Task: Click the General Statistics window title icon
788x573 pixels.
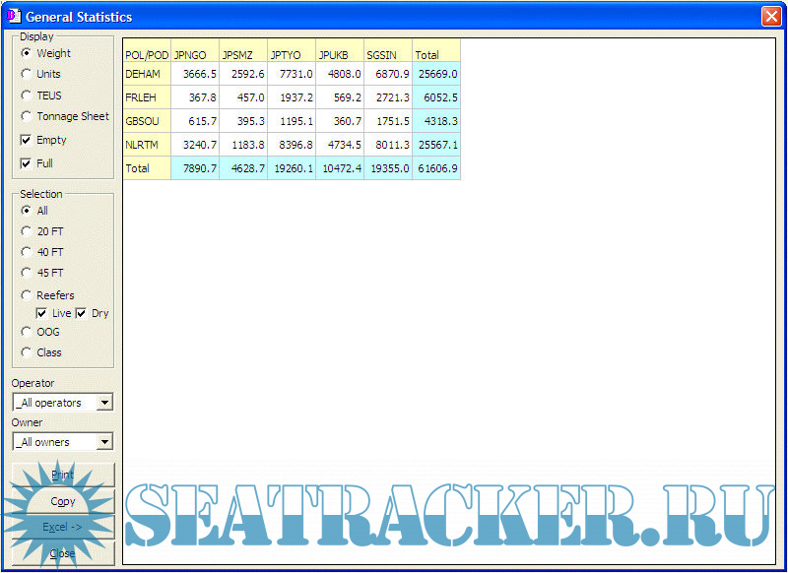Action: click(x=13, y=16)
